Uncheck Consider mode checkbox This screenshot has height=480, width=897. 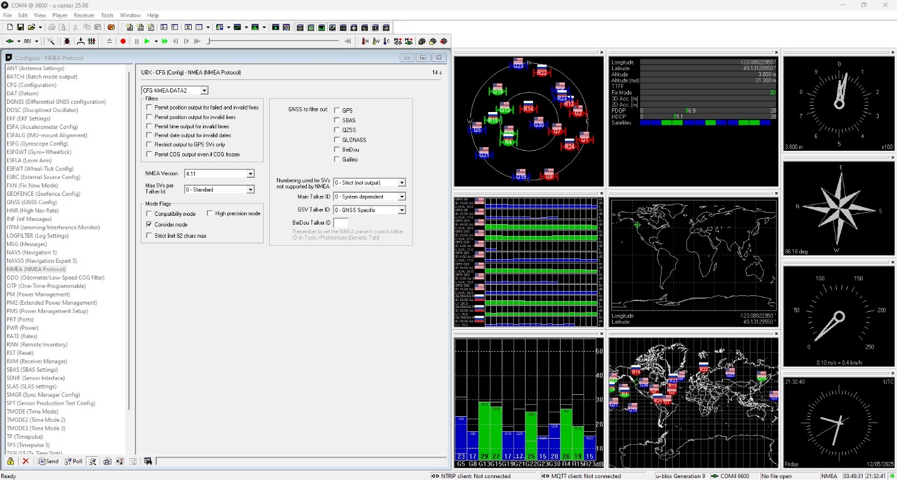(x=149, y=224)
